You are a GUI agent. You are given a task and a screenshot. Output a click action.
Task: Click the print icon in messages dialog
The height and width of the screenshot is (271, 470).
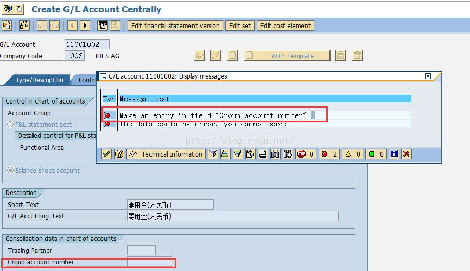click(x=262, y=154)
